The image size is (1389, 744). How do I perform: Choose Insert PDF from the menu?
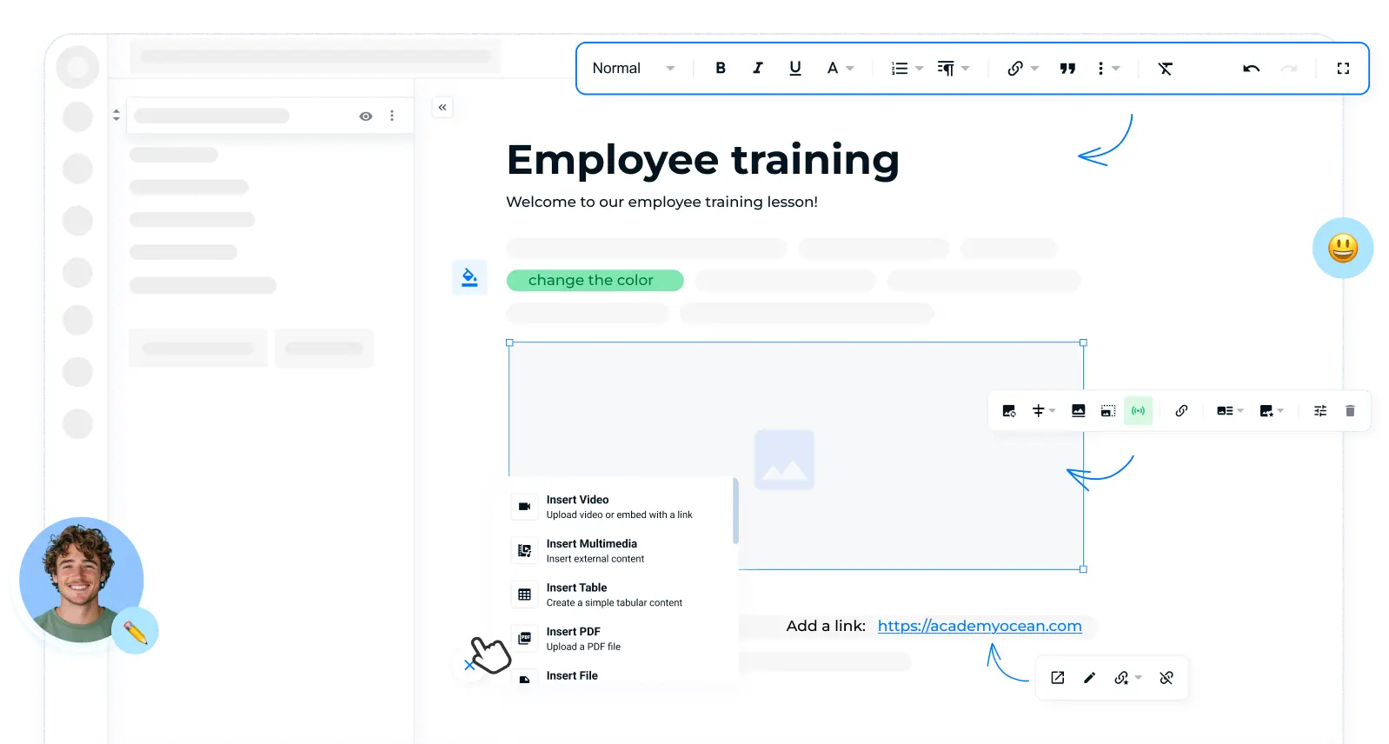coord(621,639)
